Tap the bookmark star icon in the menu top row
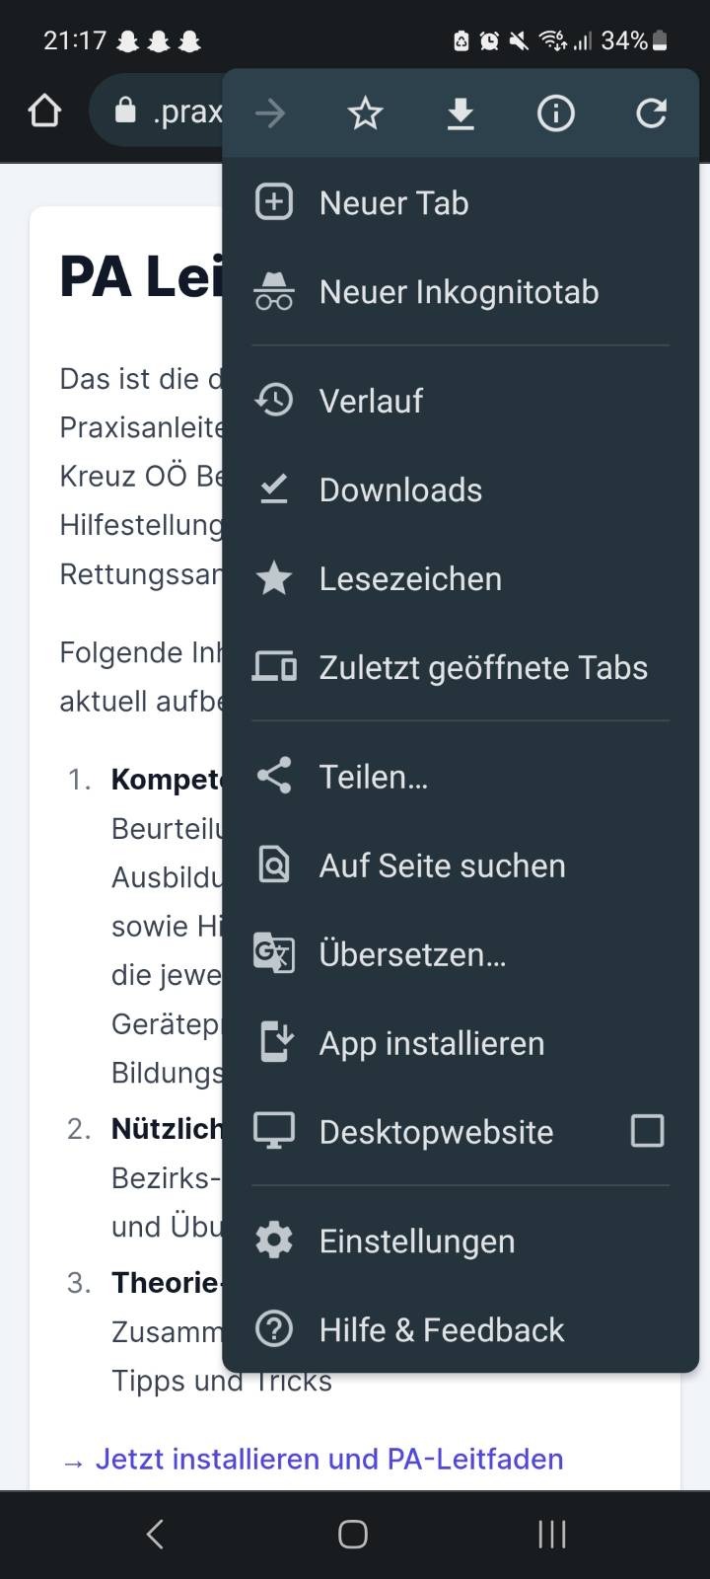The image size is (710, 1579). tap(365, 114)
